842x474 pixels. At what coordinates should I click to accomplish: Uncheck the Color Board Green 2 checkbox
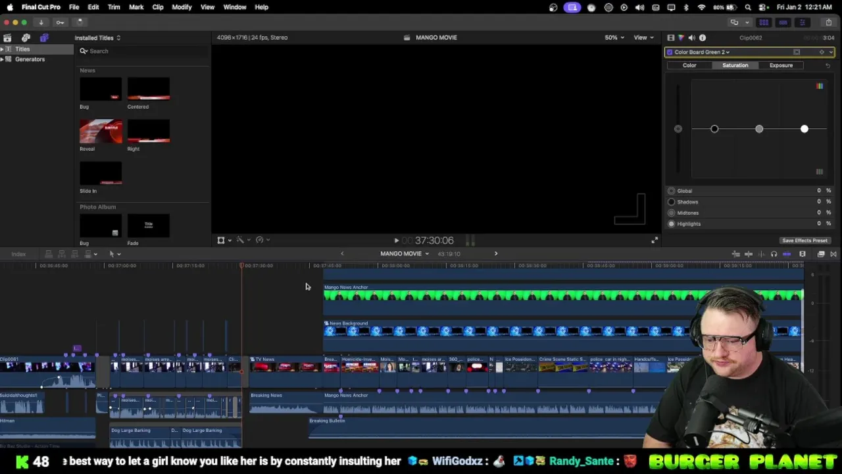click(670, 52)
